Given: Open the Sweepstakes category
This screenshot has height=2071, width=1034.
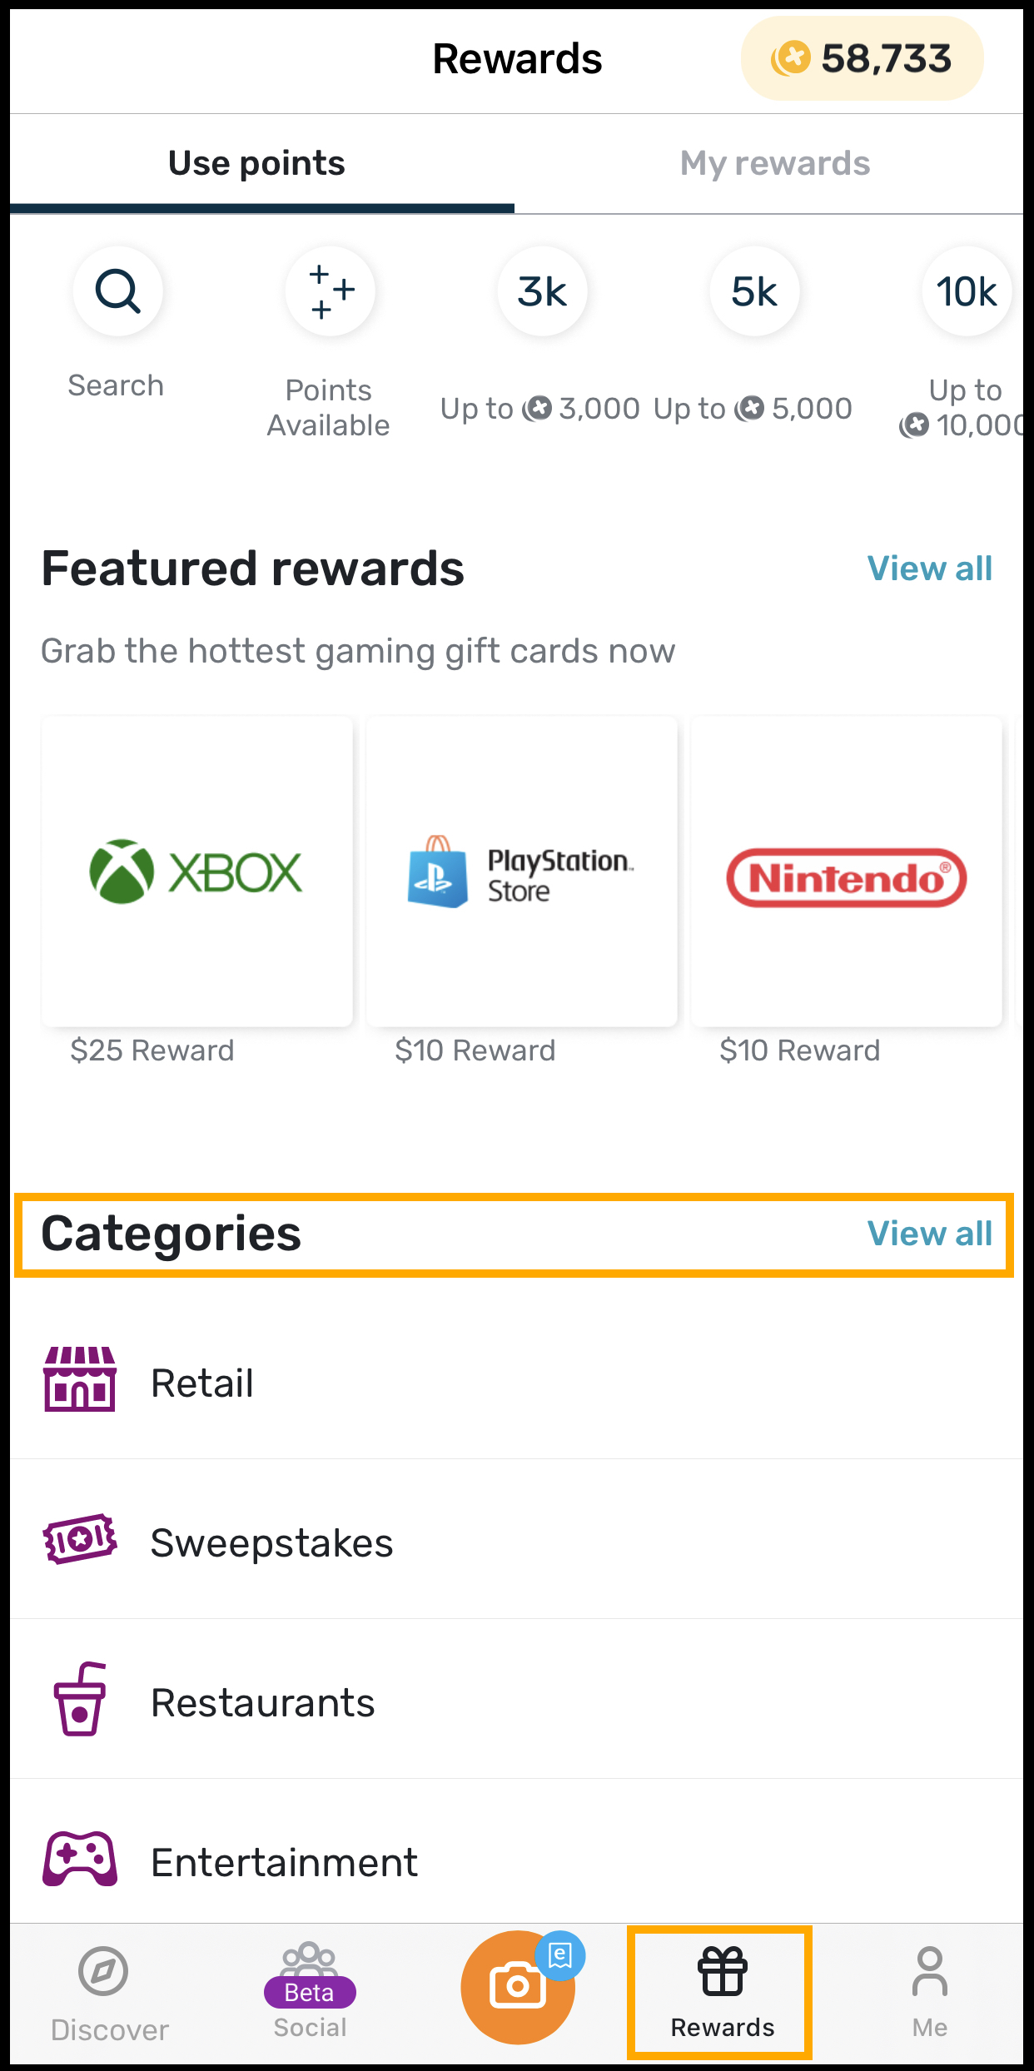Looking at the screenshot, I should pyautogui.click(x=516, y=1542).
